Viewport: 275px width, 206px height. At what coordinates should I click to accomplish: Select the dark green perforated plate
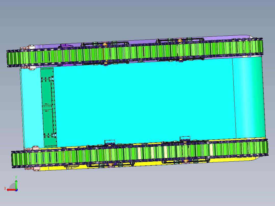49,107
